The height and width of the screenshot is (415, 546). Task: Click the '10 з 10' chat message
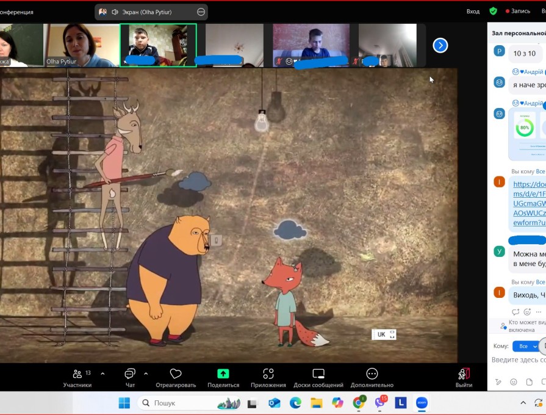[x=525, y=53]
